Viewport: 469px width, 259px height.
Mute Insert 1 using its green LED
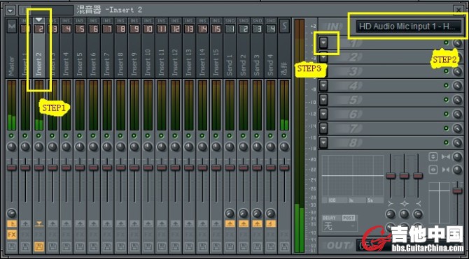click(x=25, y=135)
